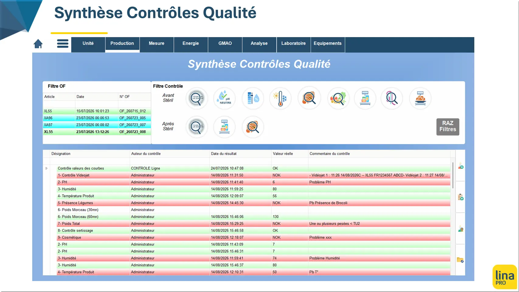
Task: Filter by vegetables presence control icon
Action: (338, 98)
